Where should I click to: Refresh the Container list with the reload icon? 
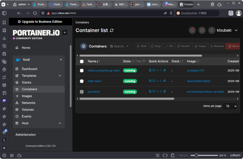[112, 30]
